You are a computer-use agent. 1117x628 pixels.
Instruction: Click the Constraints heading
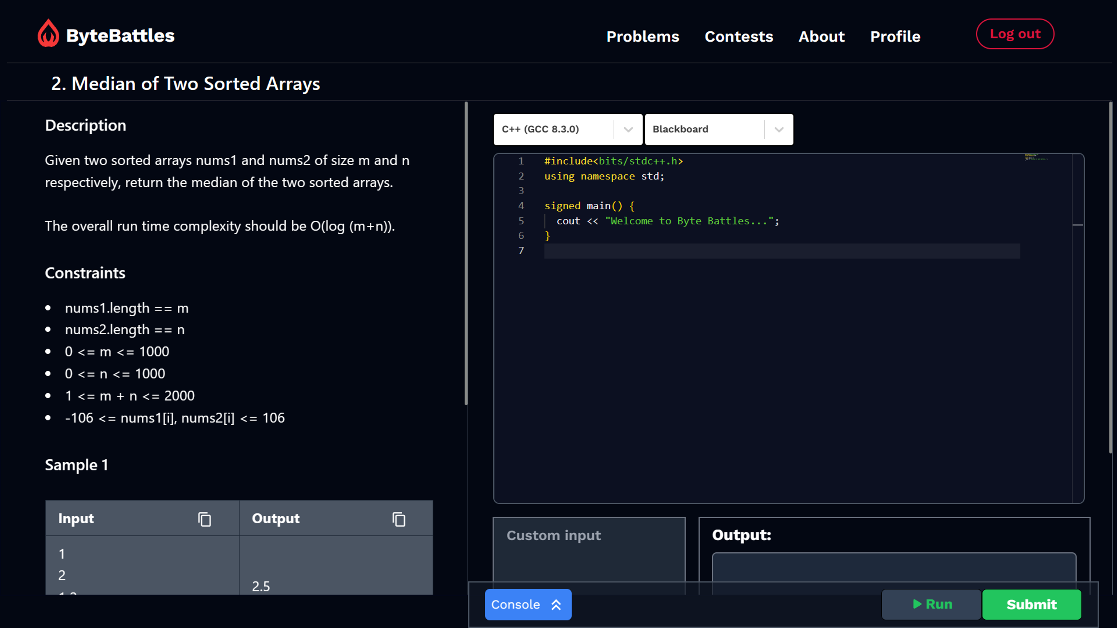coord(85,273)
